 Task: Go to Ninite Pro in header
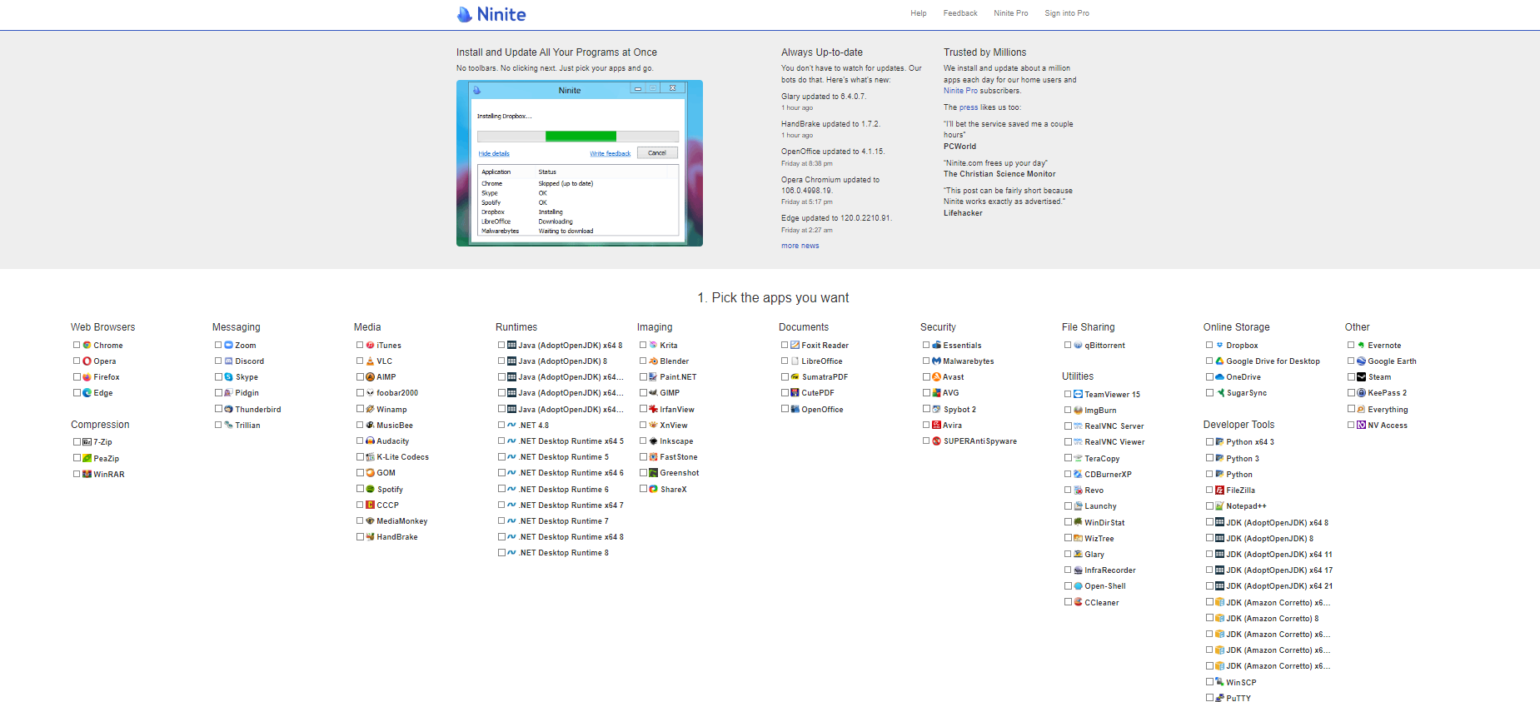pyautogui.click(x=1011, y=13)
